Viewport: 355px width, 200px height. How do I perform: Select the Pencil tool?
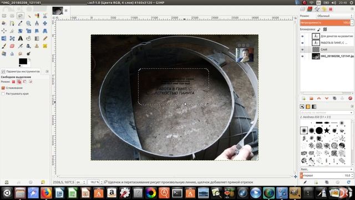point(45,38)
